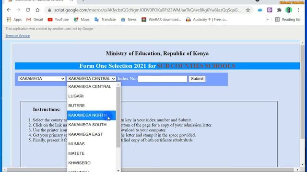Click the 'Ministry of Education, Republic of Kenya' heading
The image size is (307, 172).
click(x=157, y=54)
